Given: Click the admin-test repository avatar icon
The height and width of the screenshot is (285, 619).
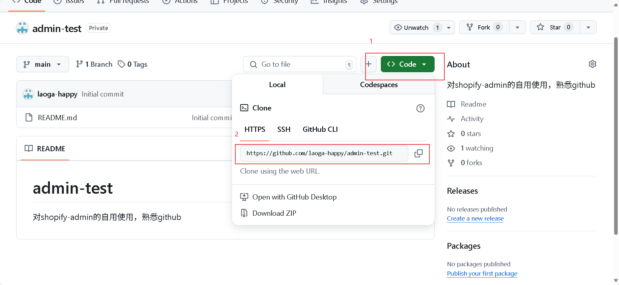Looking at the screenshot, I should [22, 28].
